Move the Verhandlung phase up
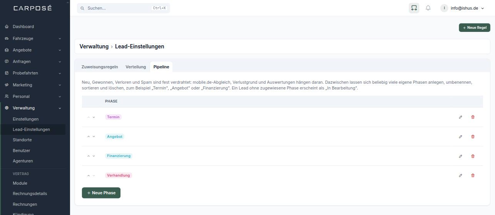Viewport: 495px width, 215px height. click(89, 175)
